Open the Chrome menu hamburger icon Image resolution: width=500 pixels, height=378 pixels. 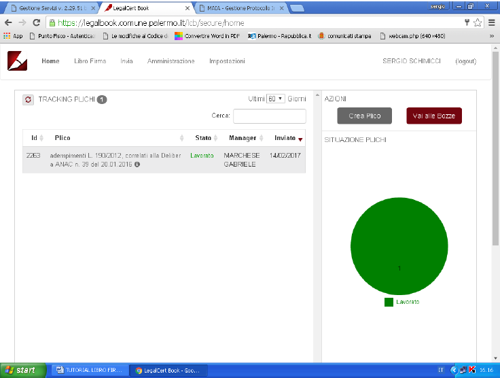(x=491, y=22)
